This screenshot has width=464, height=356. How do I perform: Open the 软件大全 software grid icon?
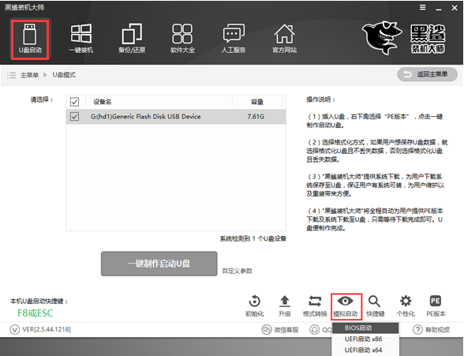[x=182, y=39]
